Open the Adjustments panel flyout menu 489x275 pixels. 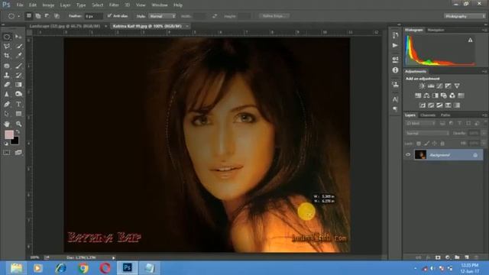(x=484, y=71)
